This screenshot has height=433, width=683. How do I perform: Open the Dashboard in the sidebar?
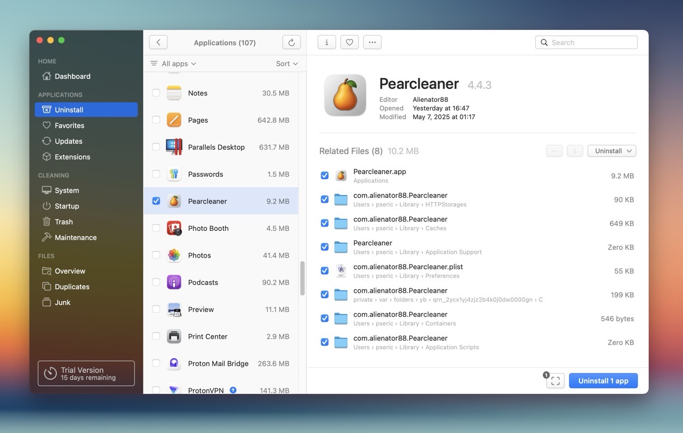tap(86, 76)
